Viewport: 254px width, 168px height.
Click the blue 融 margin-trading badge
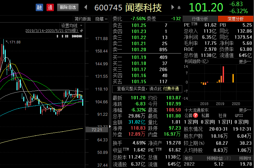[39, 7]
